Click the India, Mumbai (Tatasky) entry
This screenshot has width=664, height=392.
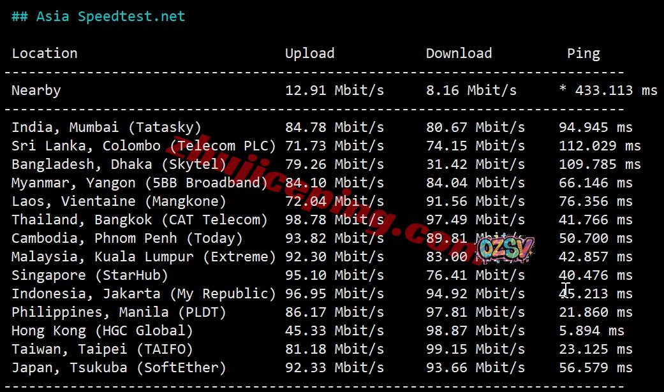107,127
